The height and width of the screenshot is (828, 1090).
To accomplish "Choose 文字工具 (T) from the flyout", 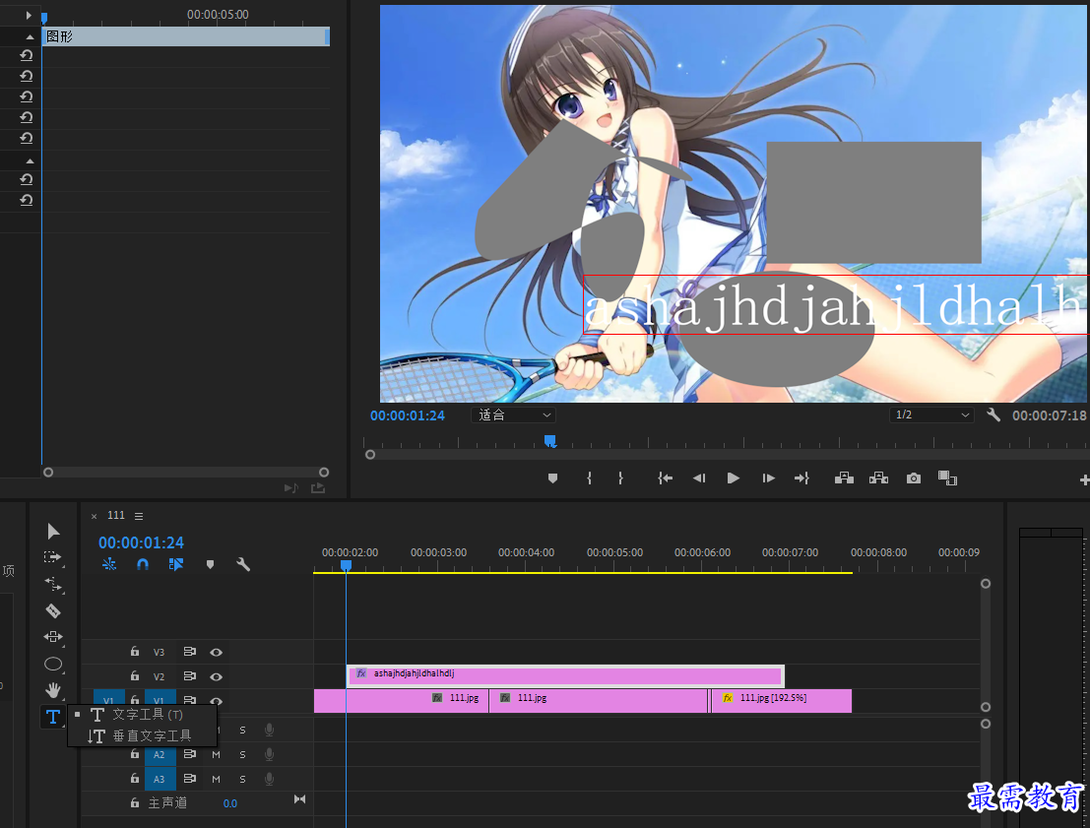I will point(143,715).
